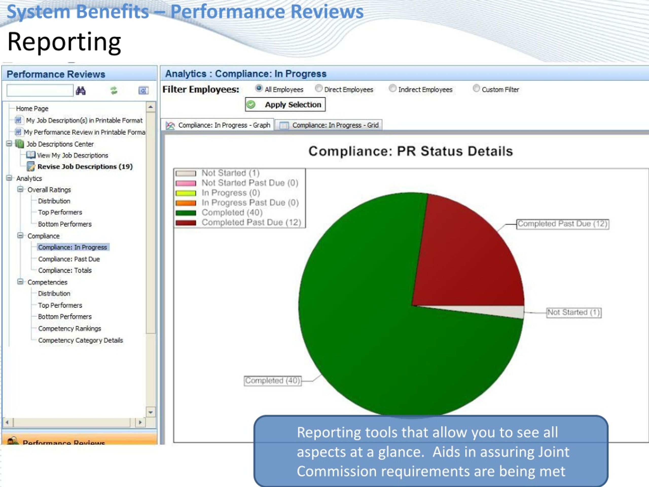
Task: Click the Word icon beside My Performance Review
Action: [x=18, y=132]
